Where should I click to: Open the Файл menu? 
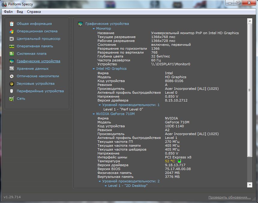point(8,12)
